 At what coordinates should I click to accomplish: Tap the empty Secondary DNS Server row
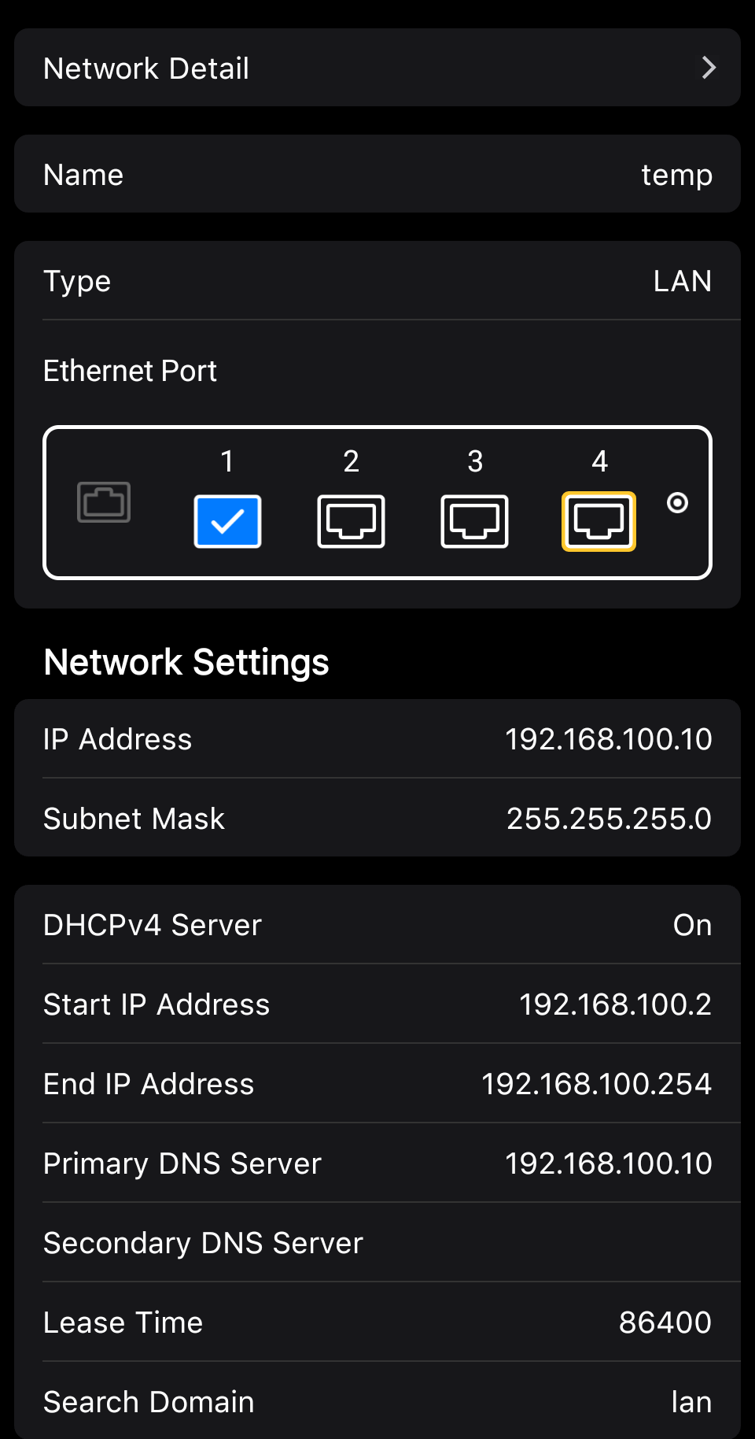coord(377,1243)
